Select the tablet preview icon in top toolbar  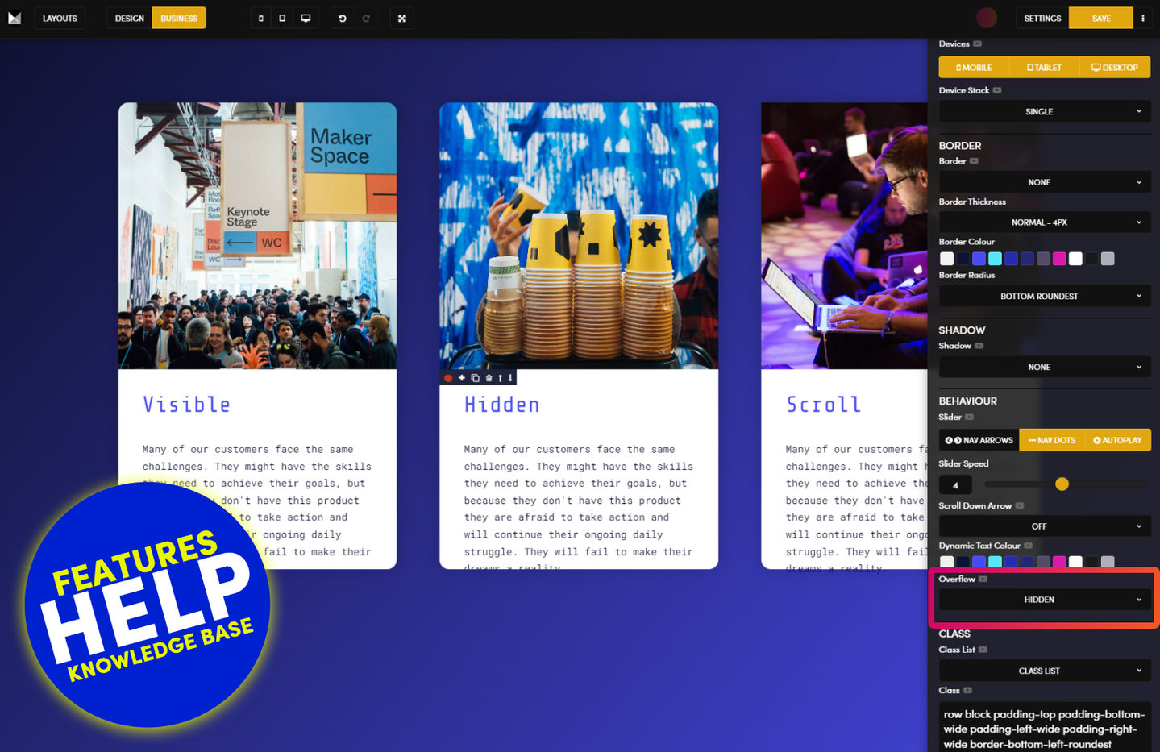(282, 19)
